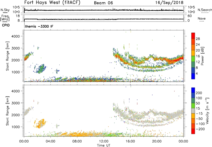Image resolution: width=212 pixels, height=147 pixels.
Task: Click the 'Fort Hays West (fitACF)' title
Action: pyautogui.click(x=52, y=3)
